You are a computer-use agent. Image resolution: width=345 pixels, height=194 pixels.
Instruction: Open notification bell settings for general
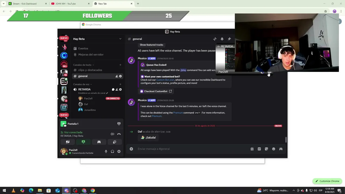(222, 39)
